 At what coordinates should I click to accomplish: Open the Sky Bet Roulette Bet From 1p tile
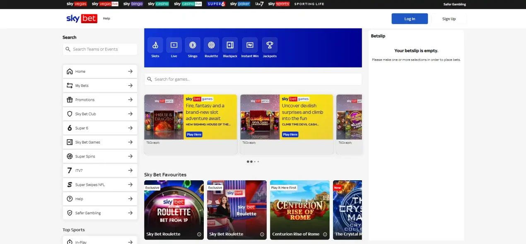174,210
